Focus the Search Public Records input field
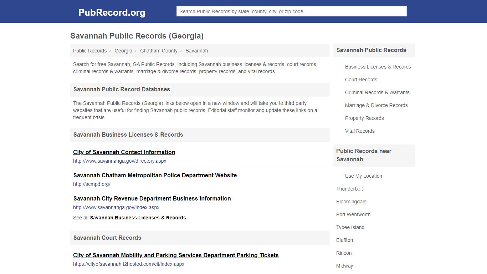Screen dimensions: 487x274 [x=291, y=11]
